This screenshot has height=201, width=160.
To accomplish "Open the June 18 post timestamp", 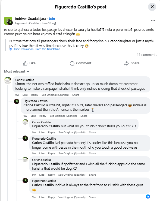I will point(46,23).
